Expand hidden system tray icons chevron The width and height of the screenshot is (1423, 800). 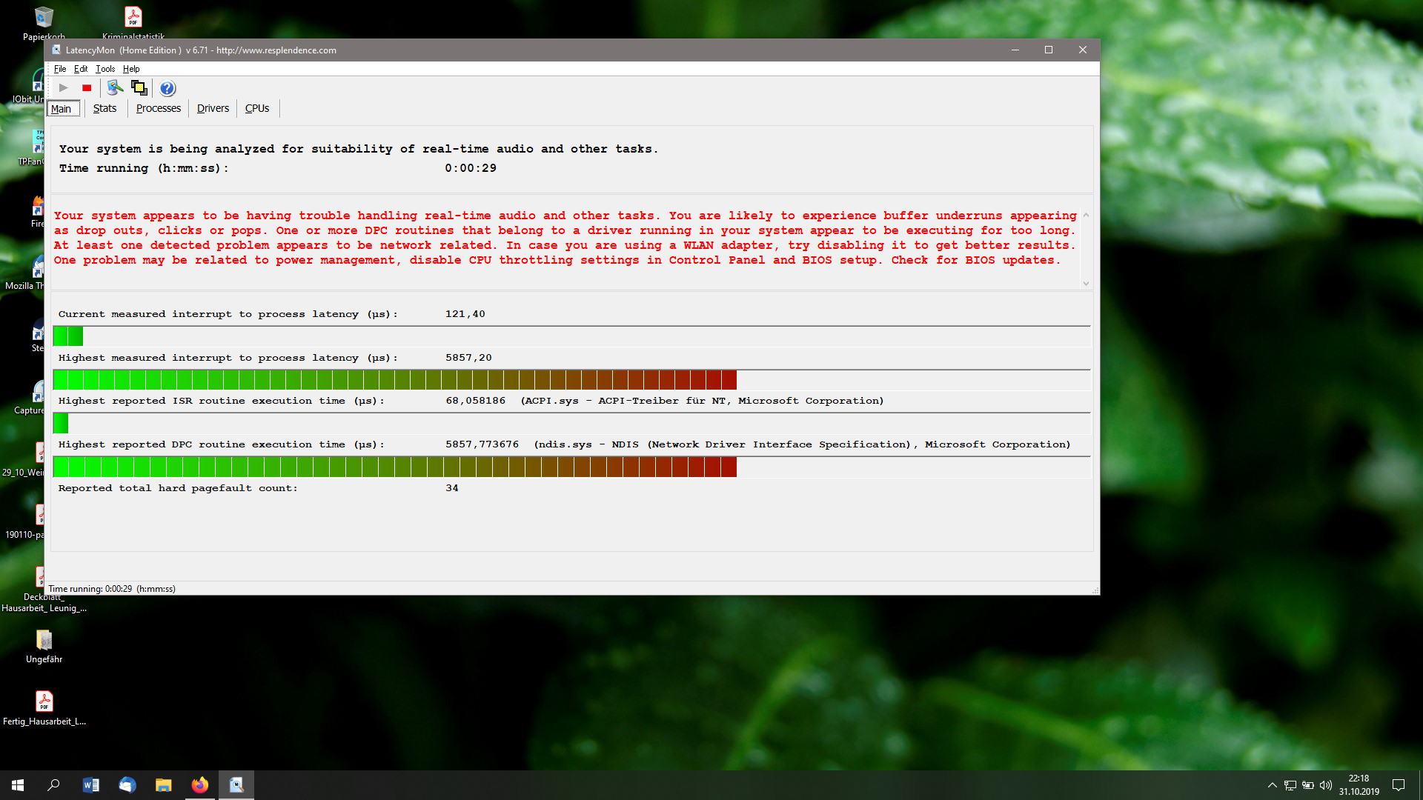coord(1272,785)
